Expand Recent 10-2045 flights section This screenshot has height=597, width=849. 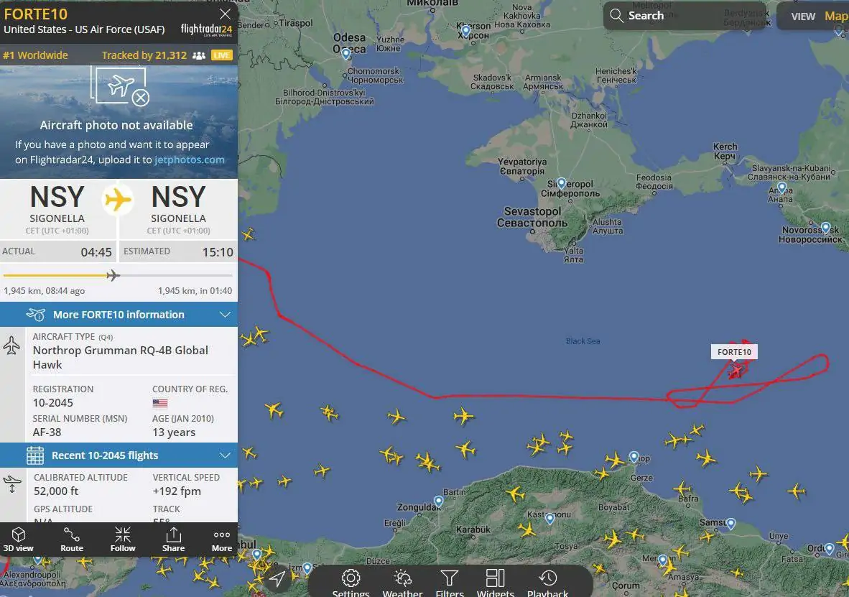(x=119, y=455)
